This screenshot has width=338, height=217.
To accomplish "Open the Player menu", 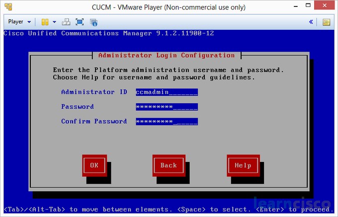I will pos(19,22).
